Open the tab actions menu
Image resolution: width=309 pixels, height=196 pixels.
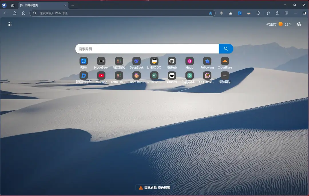pos(12,5)
